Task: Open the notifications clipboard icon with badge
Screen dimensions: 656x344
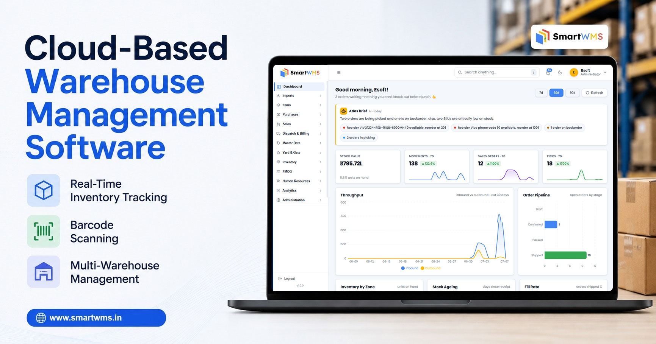Action: pyautogui.click(x=549, y=72)
